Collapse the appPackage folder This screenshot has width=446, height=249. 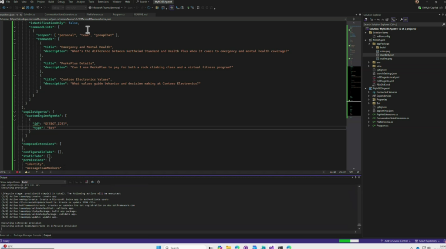tap(369, 44)
